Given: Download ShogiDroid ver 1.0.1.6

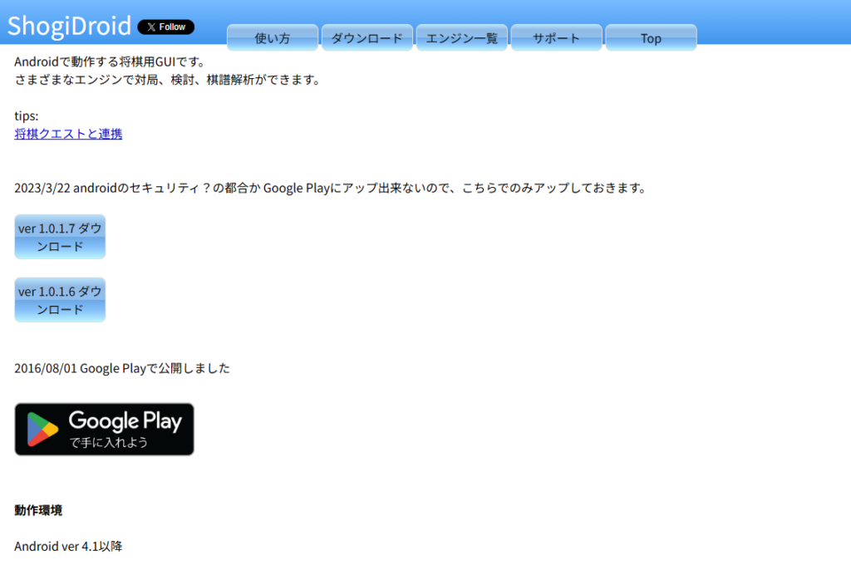Looking at the screenshot, I should tap(59, 300).
